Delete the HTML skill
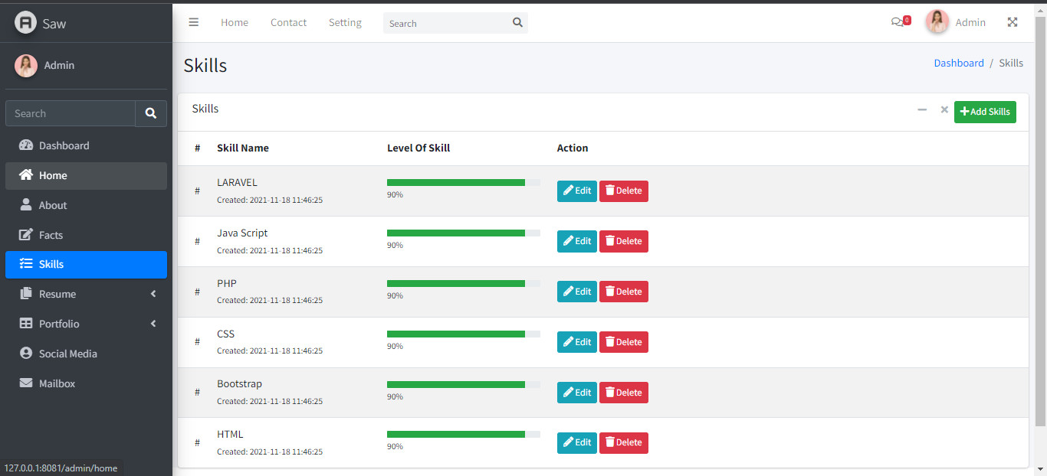Screen dimensions: 1047x476 [x=624, y=442]
